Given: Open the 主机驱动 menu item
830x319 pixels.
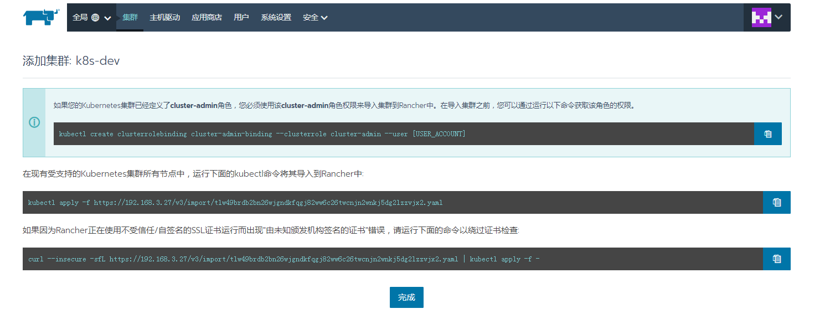Looking at the screenshot, I should tap(165, 18).
